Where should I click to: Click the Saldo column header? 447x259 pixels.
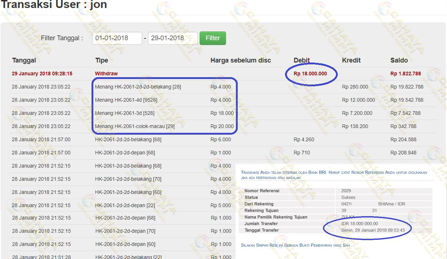[399, 60]
